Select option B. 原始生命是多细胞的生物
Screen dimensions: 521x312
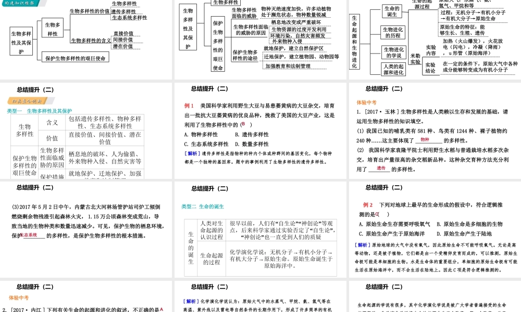pos(469,224)
